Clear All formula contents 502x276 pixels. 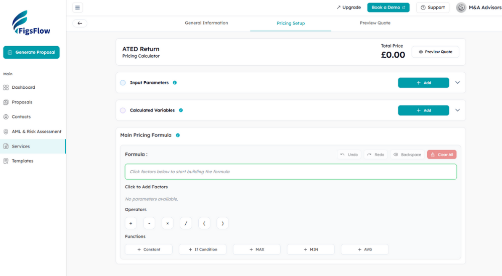[x=442, y=155]
